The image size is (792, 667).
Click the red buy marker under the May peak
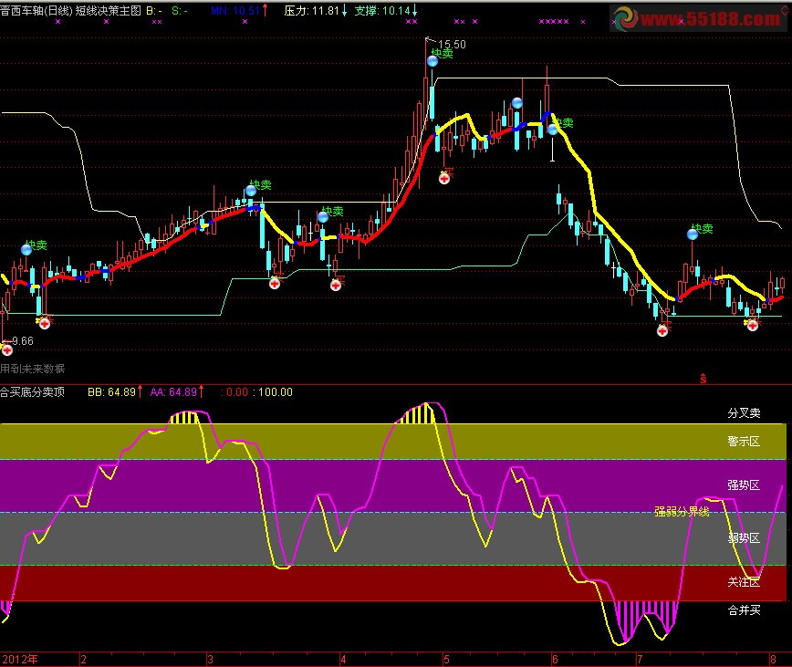coord(444,178)
